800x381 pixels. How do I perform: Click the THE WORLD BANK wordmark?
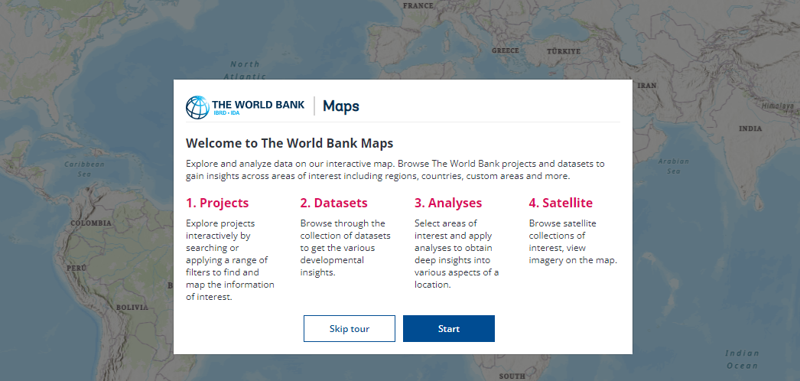pyautogui.click(x=259, y=105)
